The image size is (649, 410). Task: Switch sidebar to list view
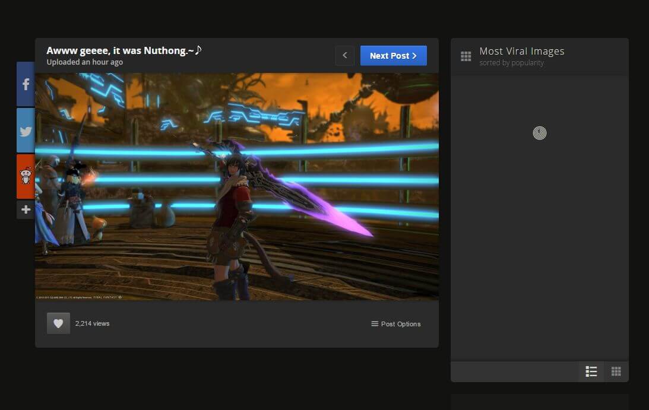(x=591, y=371)
